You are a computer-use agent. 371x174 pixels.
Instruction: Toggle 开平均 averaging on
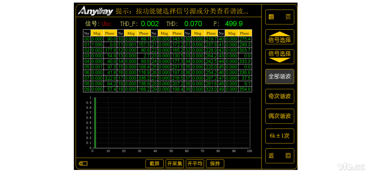(195, 164)
